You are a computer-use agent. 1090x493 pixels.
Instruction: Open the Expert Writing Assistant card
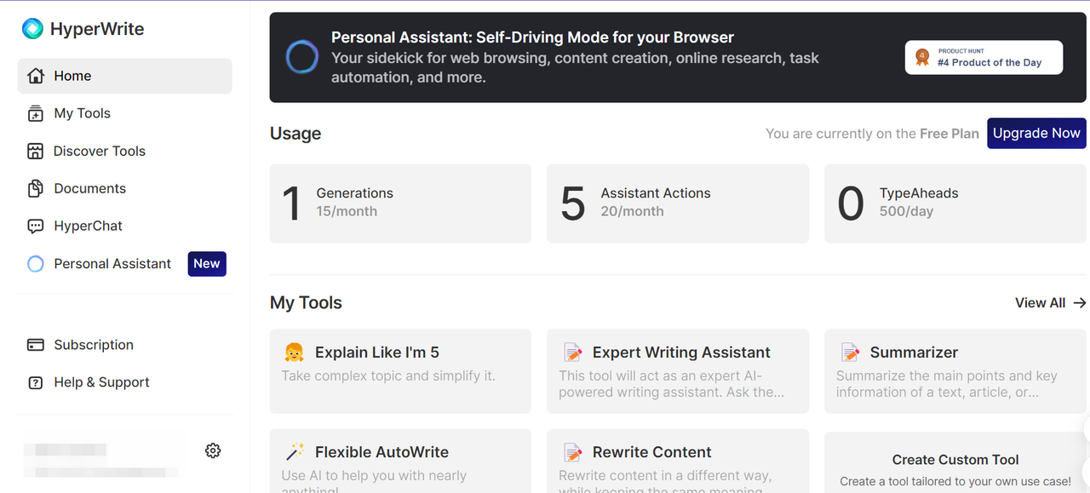click(x=678, y=371)
